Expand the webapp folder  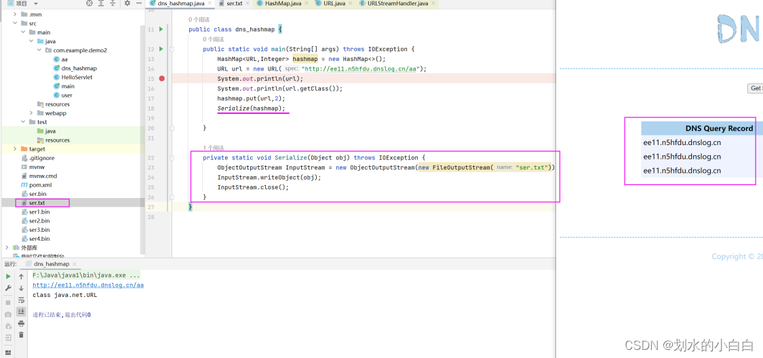coord(31,113)
